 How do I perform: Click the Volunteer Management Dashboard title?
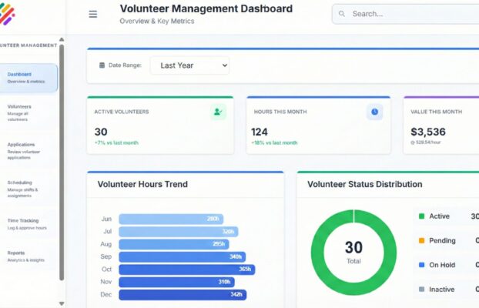pos(206,8)
